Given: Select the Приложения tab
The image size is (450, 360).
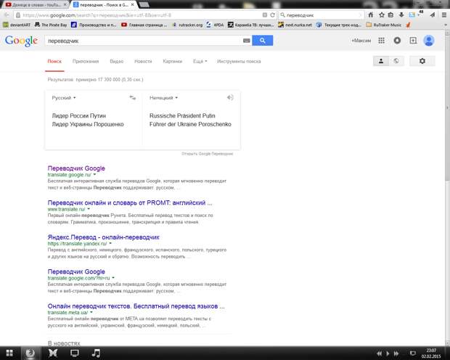Looking at the screenshot, I should 86,61.
